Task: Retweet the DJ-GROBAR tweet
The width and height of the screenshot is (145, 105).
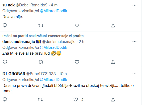Action: coord(40,99)
